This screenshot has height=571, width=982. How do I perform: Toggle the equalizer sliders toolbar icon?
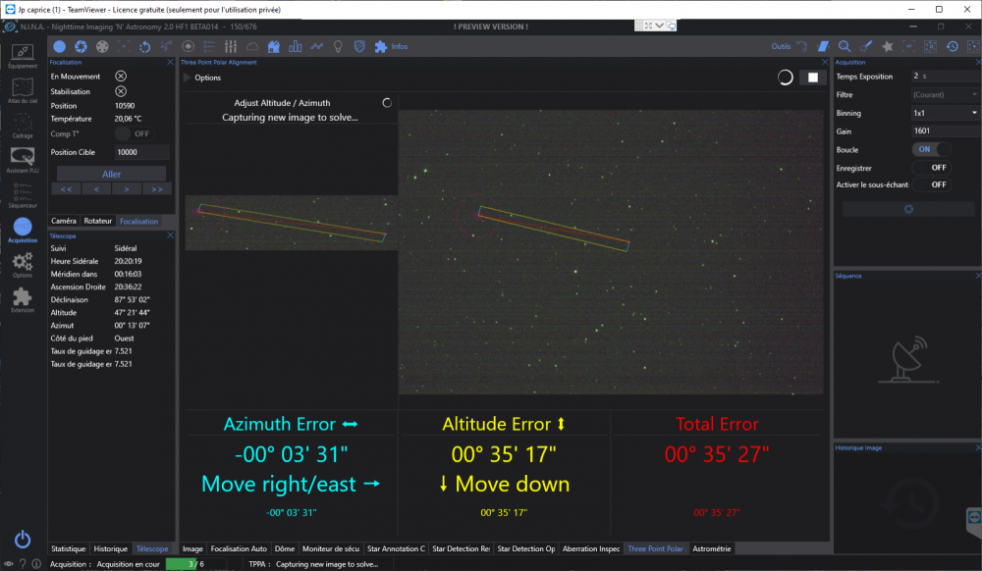point(231,46)
